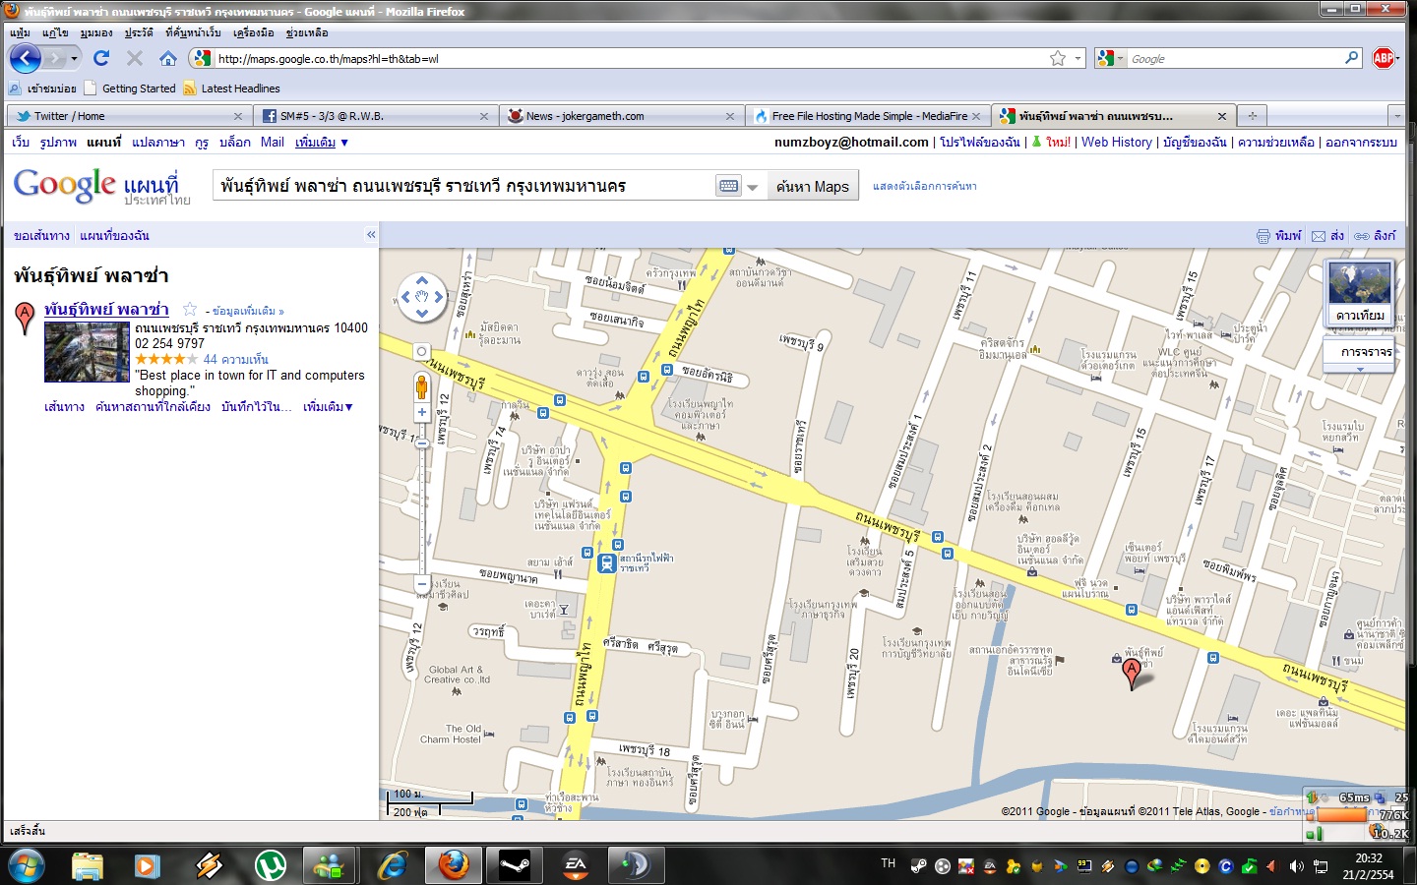Open the Latest Headlines bookmark
1417x885 pixels.
[x=231, y=88]
